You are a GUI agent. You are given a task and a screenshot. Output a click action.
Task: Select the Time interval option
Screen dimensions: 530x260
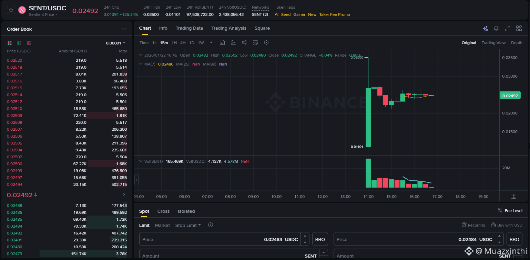144,43
